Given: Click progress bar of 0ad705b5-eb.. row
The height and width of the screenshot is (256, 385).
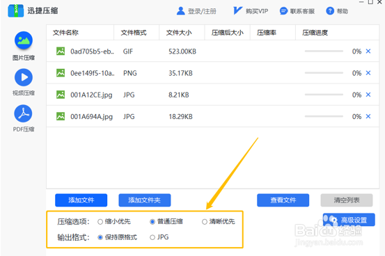Looking at the screenshot, I should tap(324, 51).
